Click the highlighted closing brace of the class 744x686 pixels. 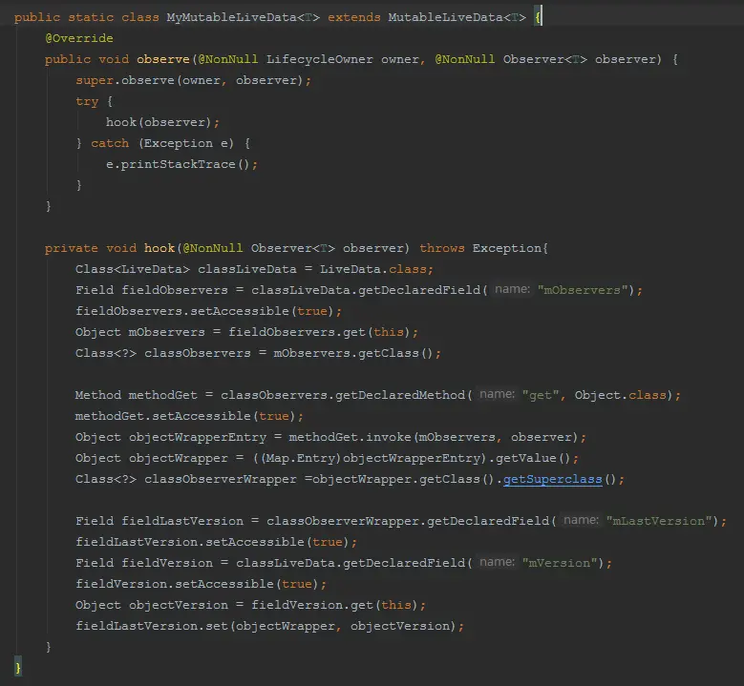pyautogui.click(x=18, y=668)
